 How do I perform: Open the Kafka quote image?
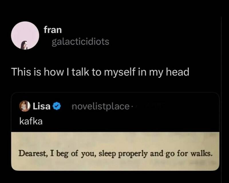[115, 151]
